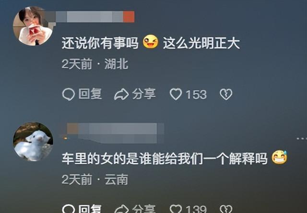Open the three-dot menu on Yunnan comment
The width and height of the screenshot is (307, 213).
pyautogui.click(x=302, y=138)
